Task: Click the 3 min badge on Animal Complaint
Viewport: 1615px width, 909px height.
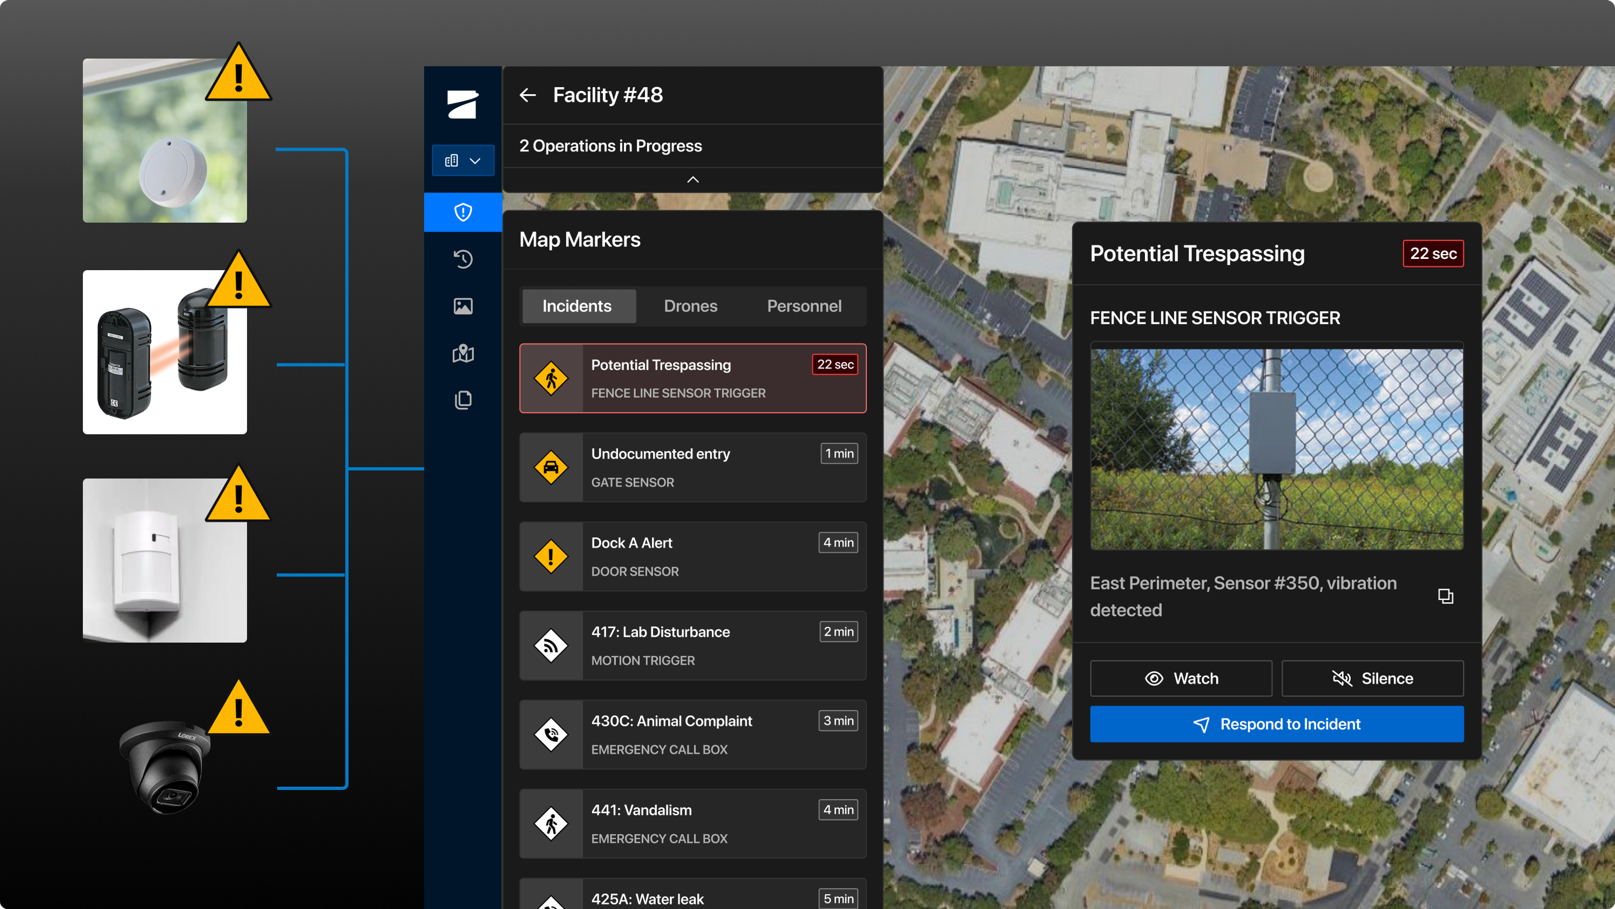Action: [x=838, y=720]
